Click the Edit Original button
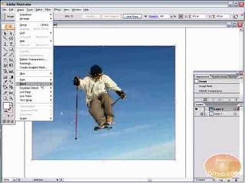The width and height of the screenshot is (245, 183). pos(111,16)
